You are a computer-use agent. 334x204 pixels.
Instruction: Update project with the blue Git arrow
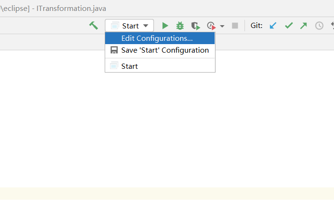(273, 26)
